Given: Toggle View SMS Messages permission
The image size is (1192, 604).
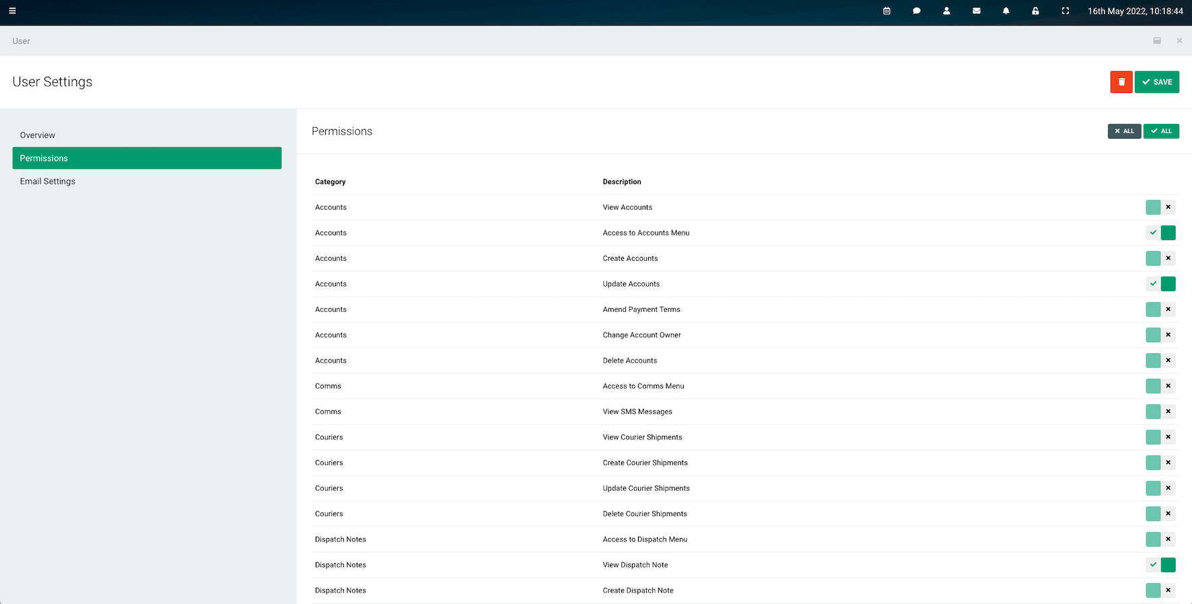Looking at the screenshot, I should pos(1161,412).
